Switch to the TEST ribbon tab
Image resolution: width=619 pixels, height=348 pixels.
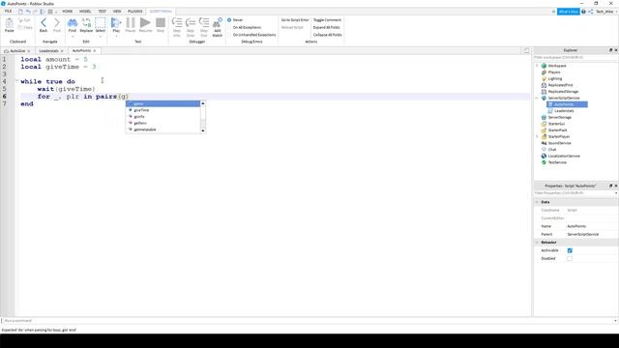103,12
